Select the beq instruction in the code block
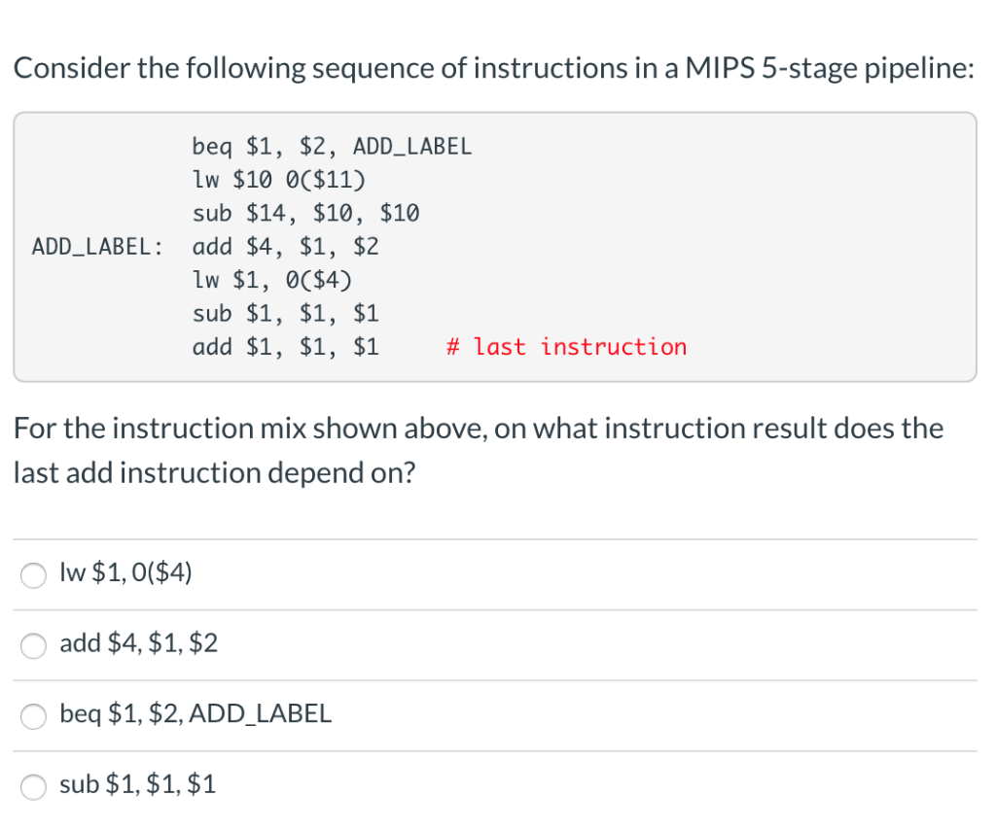The image size is (996, 830). pos(332,147)
